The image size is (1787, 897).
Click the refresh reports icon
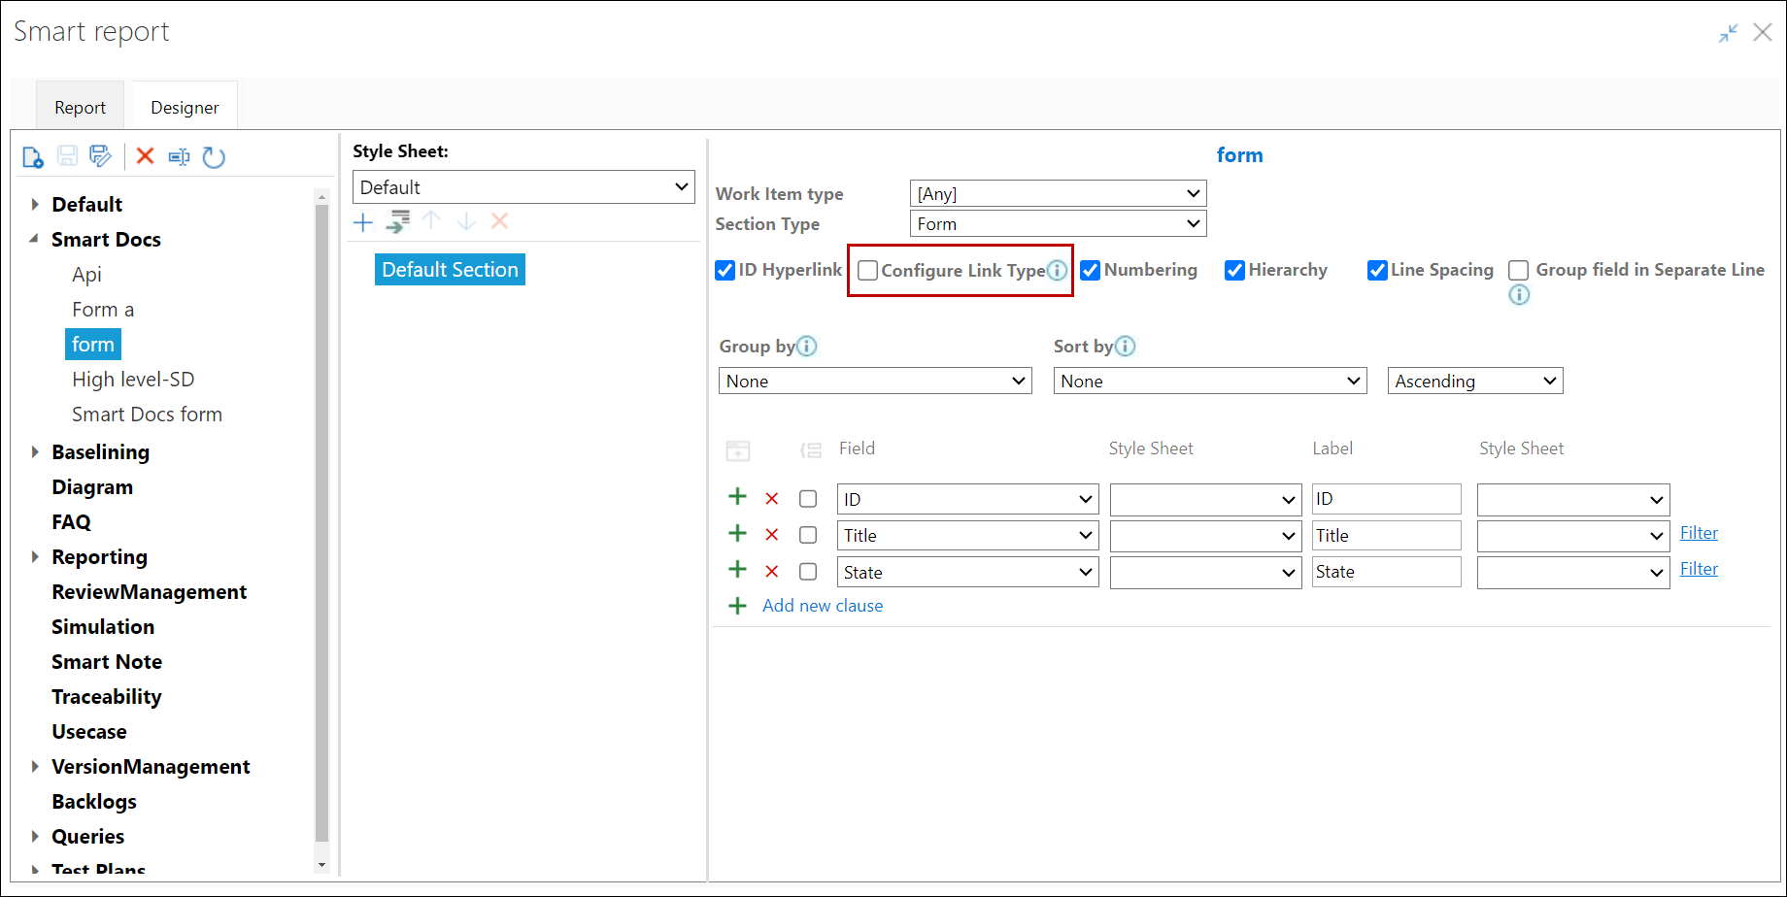214,156
